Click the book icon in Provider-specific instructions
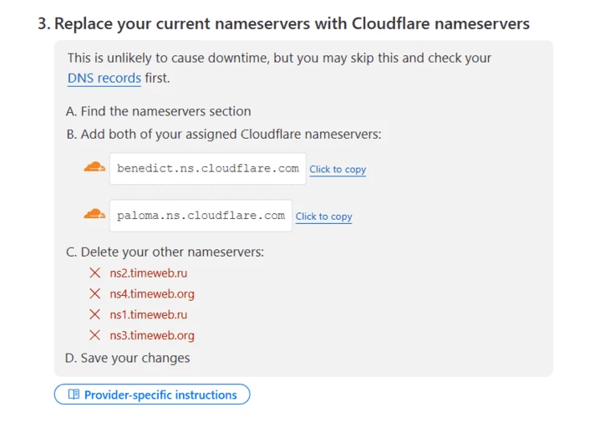Image resolution: width=610 pixels, height=433 pixels. point(74,394)
